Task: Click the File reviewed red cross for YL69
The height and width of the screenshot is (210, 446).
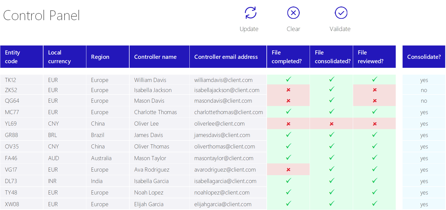Action: [375, 124]
